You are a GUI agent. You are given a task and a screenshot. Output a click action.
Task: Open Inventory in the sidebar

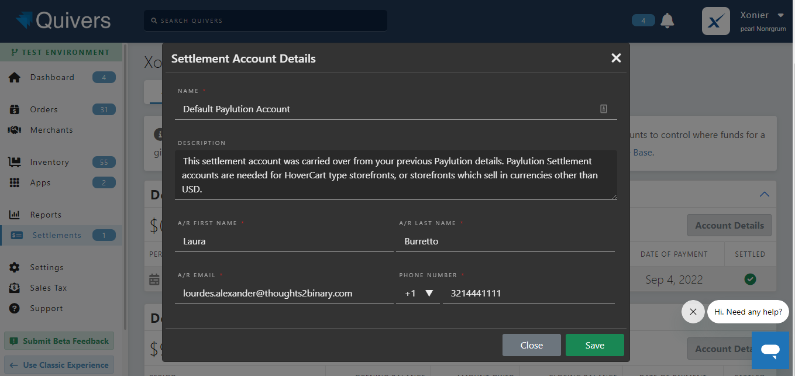[50, 162]
